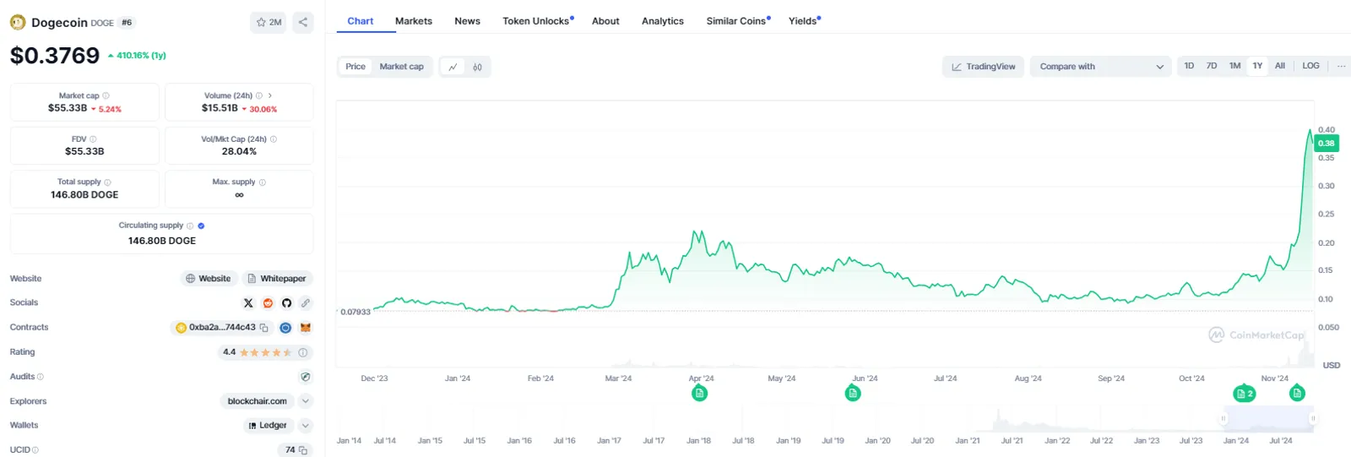Switch to line chart view icon
The image size is (1351, 457).
point(453,67)
